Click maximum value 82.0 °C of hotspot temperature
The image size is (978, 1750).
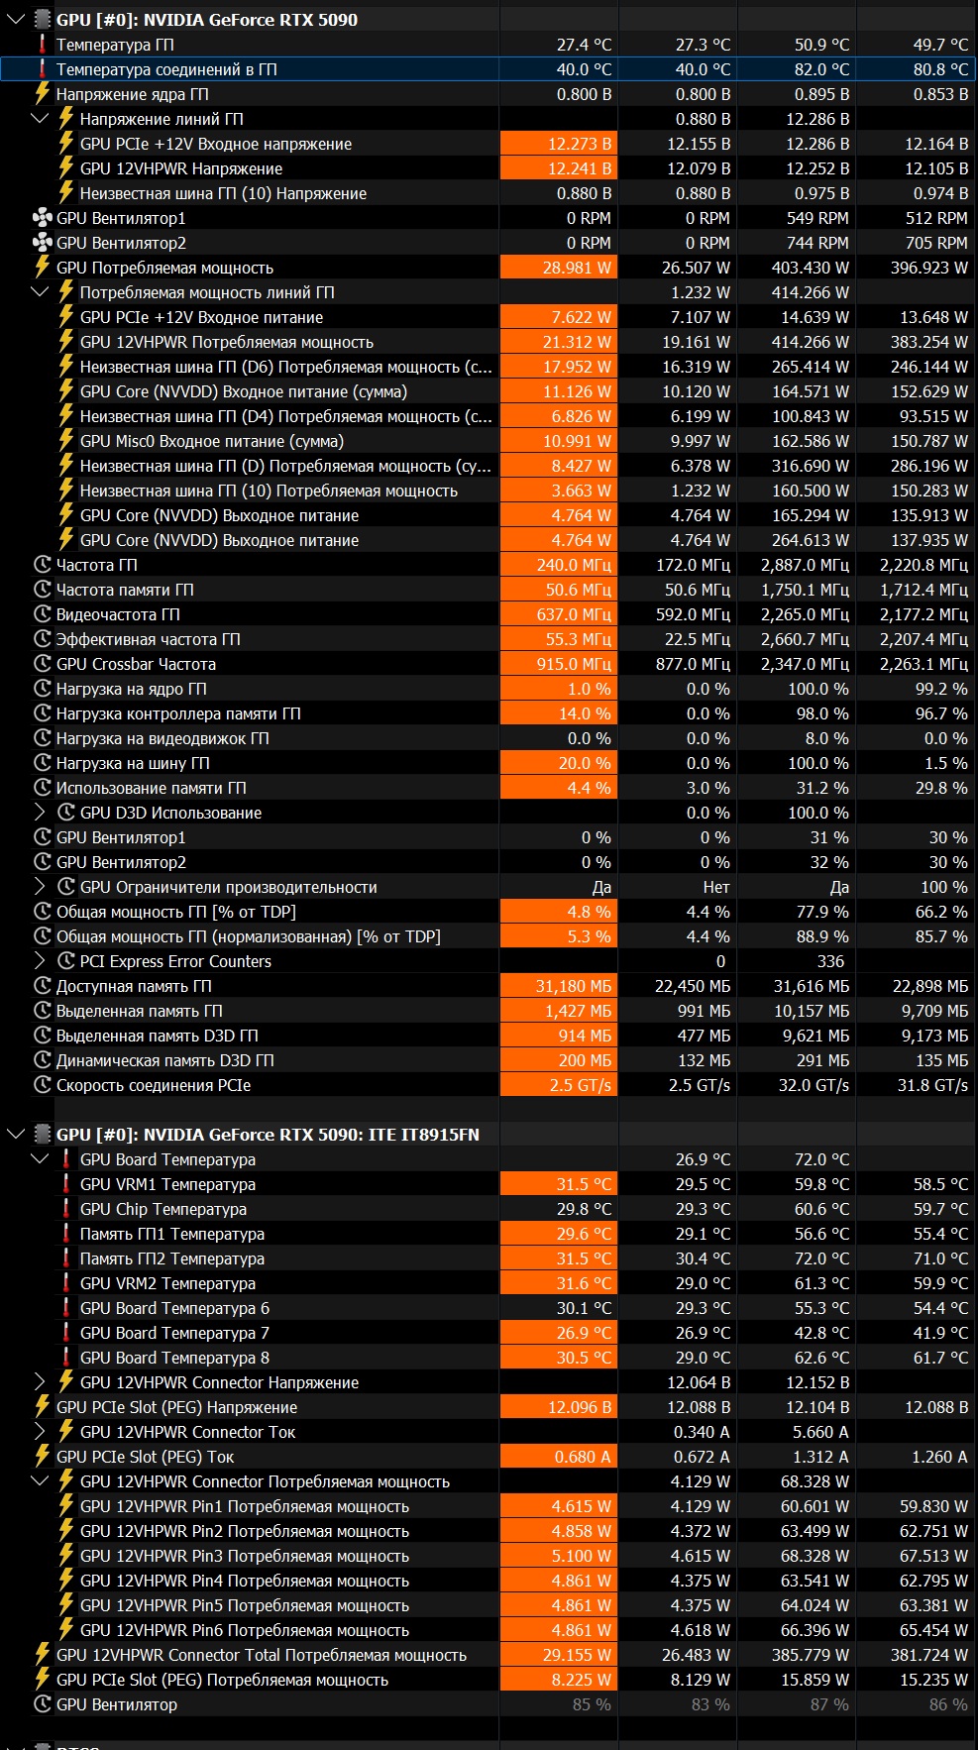pyautogui.click(x=821, y=69)
